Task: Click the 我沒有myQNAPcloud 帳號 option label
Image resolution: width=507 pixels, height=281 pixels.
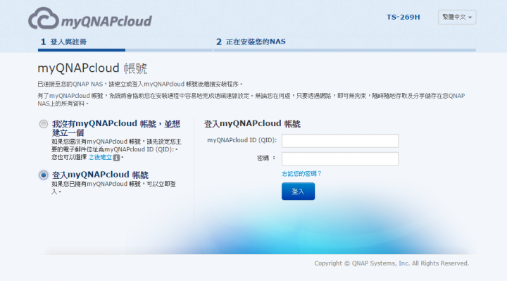Action: click(x=115, y=128)
